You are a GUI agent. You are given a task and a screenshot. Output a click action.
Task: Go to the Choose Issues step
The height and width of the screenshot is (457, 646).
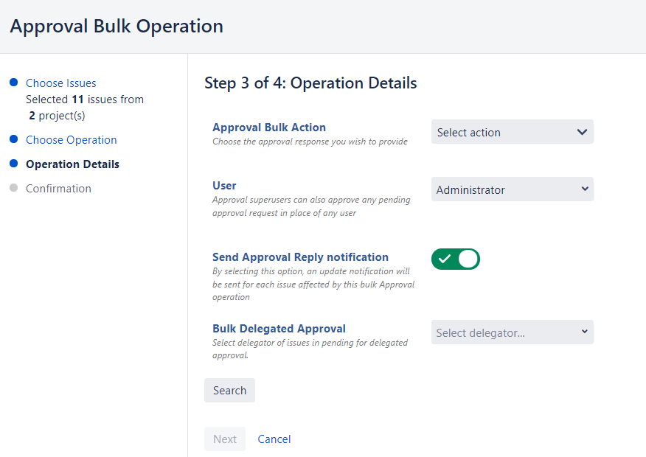[61, 83]
